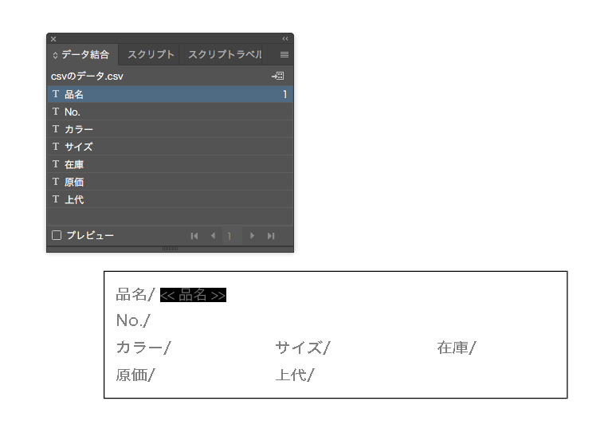Viewport: 616px width, 444px height.
Task: Go to first record button
Action: pyautogui.click(x=194, y=236)
